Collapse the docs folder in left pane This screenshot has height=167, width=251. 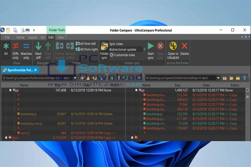pos(6,137)
